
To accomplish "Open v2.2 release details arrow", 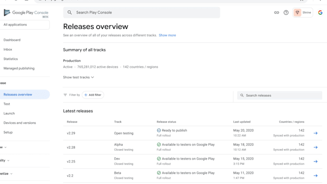I will point(315,176).
